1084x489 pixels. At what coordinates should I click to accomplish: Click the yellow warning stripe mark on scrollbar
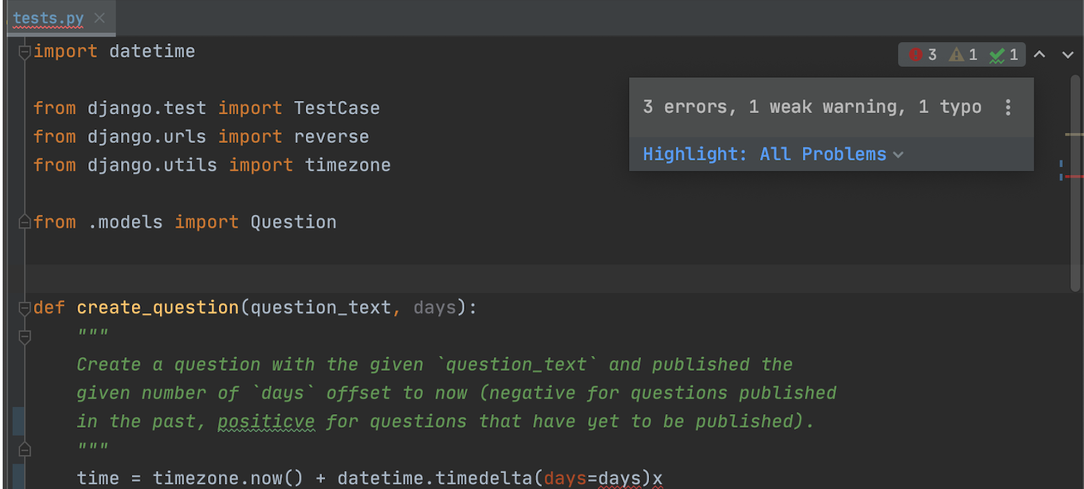(x=1073, y=134)
